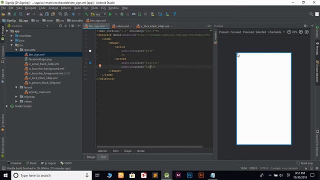Image resolution: width=320 pixels, height=180 pixels.
Task: Switch to the Text tab
Action: click(103, 157)
